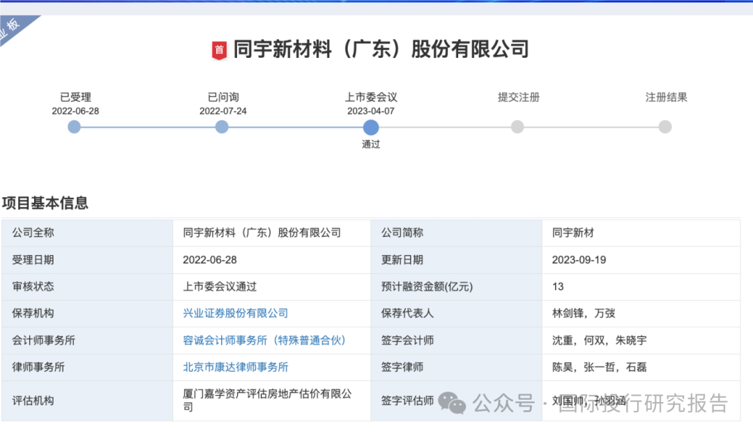Viewport: 753px width, 434px height.
Task: Click the 更新日期 value 2023-09-19
Action: coord(579,260)
